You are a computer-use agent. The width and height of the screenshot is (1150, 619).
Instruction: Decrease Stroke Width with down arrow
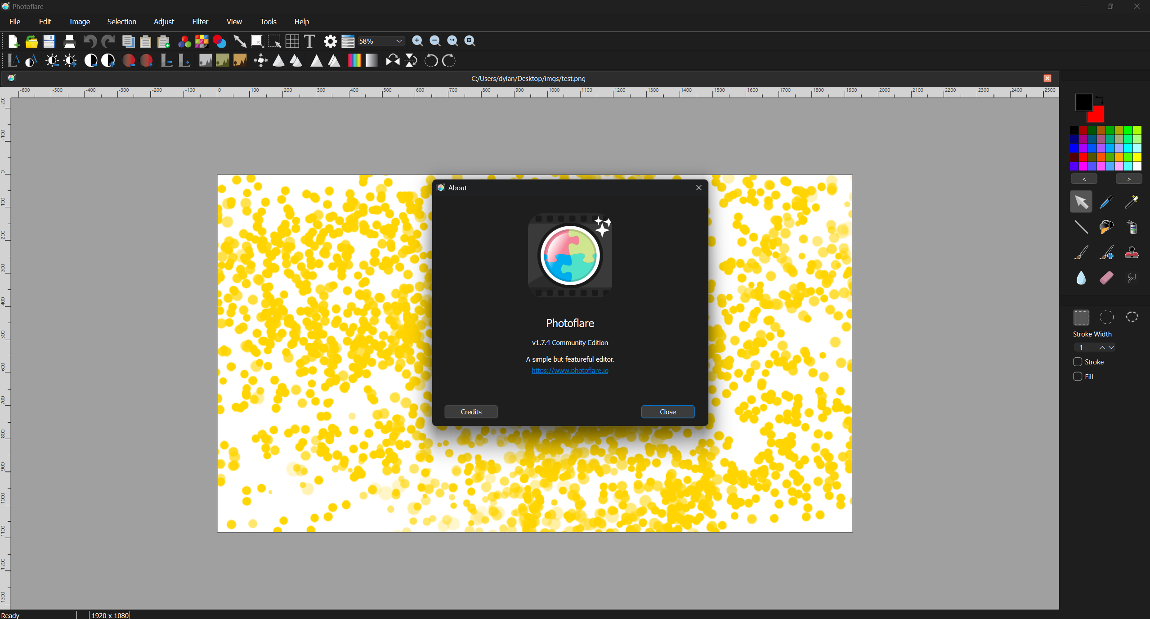pyautogui.click(x=1111, y=347)
